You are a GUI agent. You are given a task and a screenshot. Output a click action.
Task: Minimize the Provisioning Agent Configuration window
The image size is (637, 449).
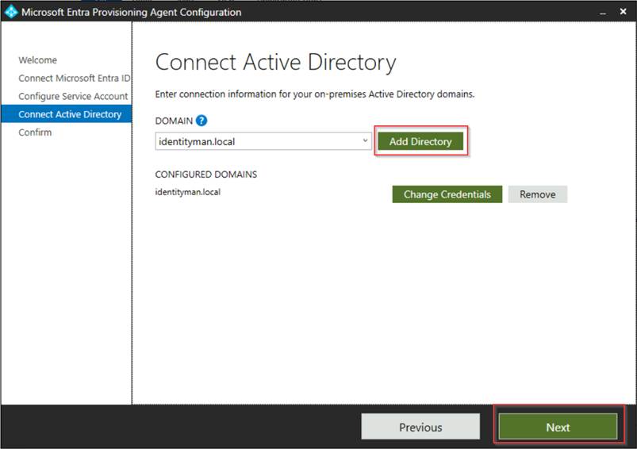(x=601, y=13)
